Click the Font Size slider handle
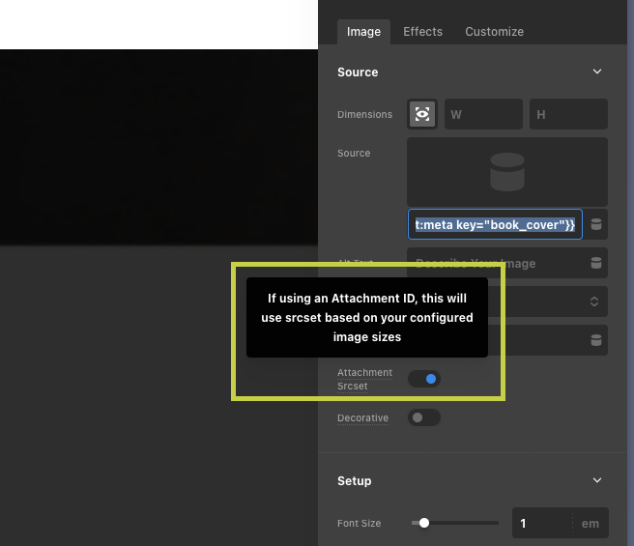 [x=423, y=523]
